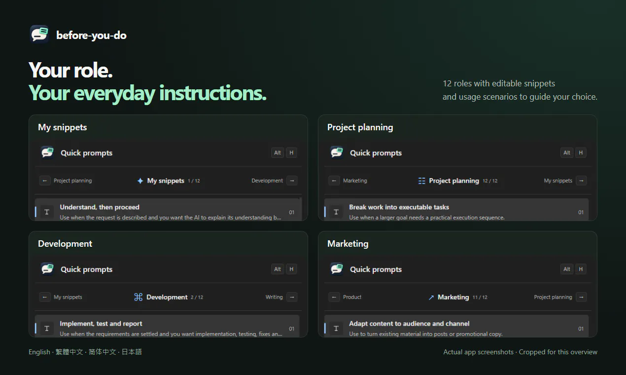Screen dimensions: 626x375
Task: Click the right arrow next to My snippets label
Action: 581,181
